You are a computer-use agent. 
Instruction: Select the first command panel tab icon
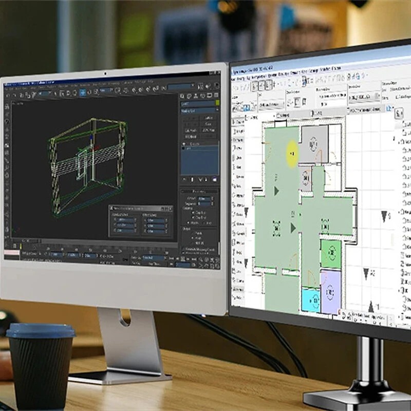pos(183,96)
